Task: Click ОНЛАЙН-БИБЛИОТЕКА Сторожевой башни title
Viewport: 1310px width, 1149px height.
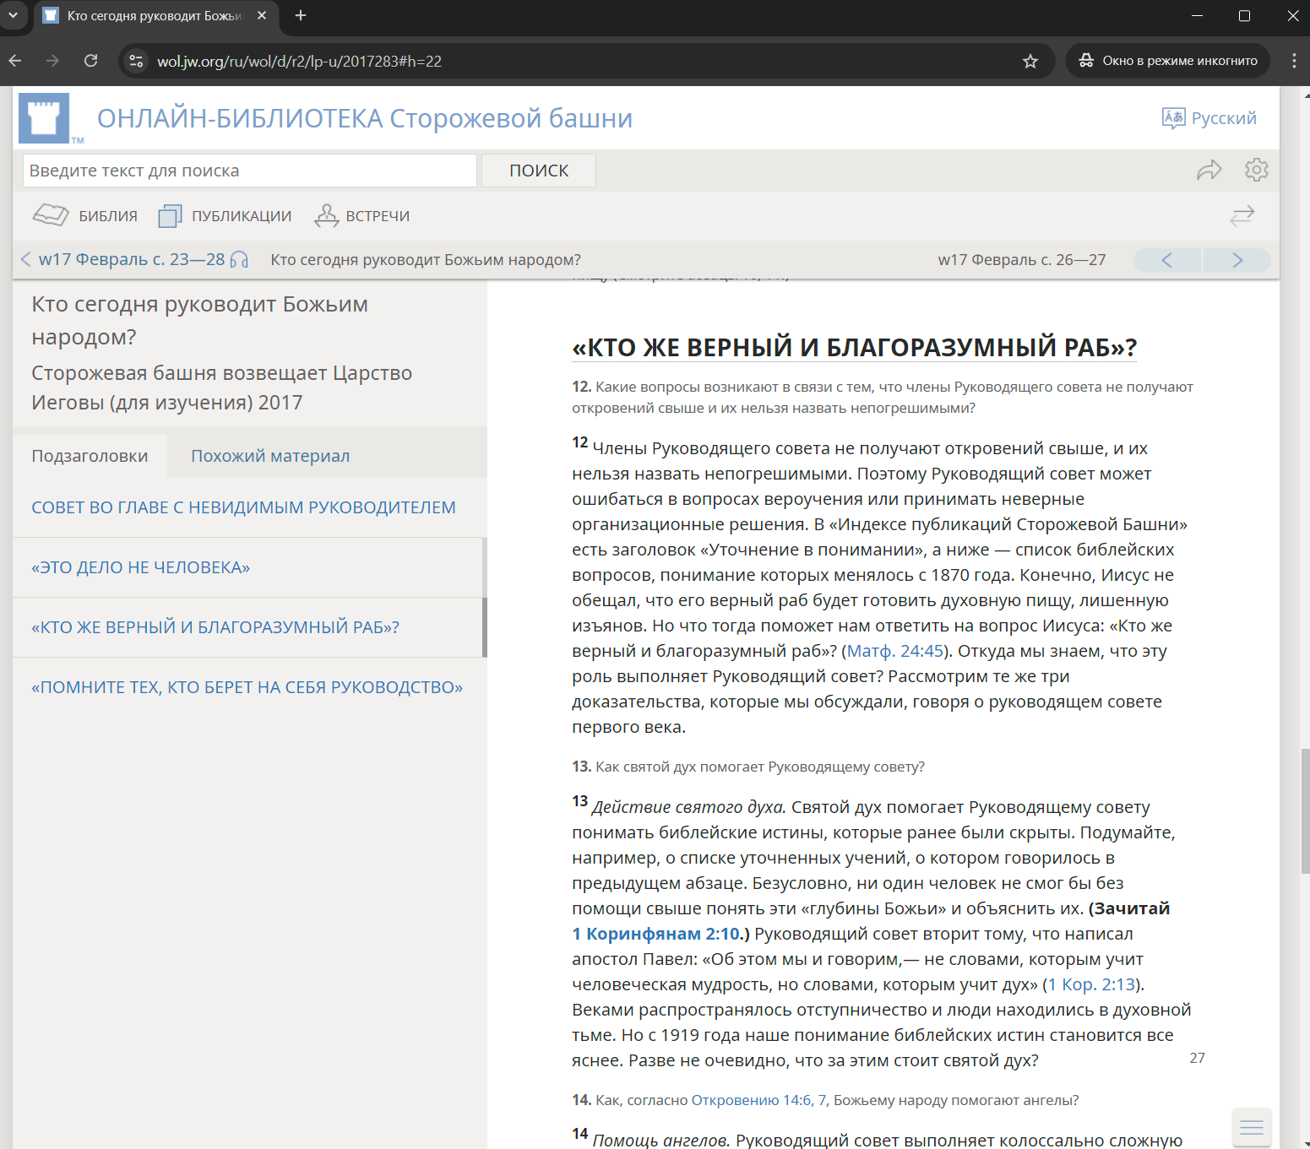Action: click(x=365, y=118)
